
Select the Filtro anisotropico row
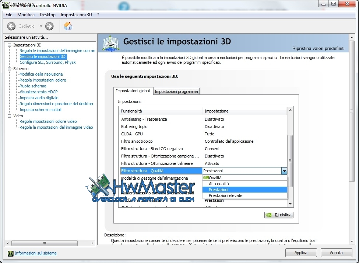point(203,141)
